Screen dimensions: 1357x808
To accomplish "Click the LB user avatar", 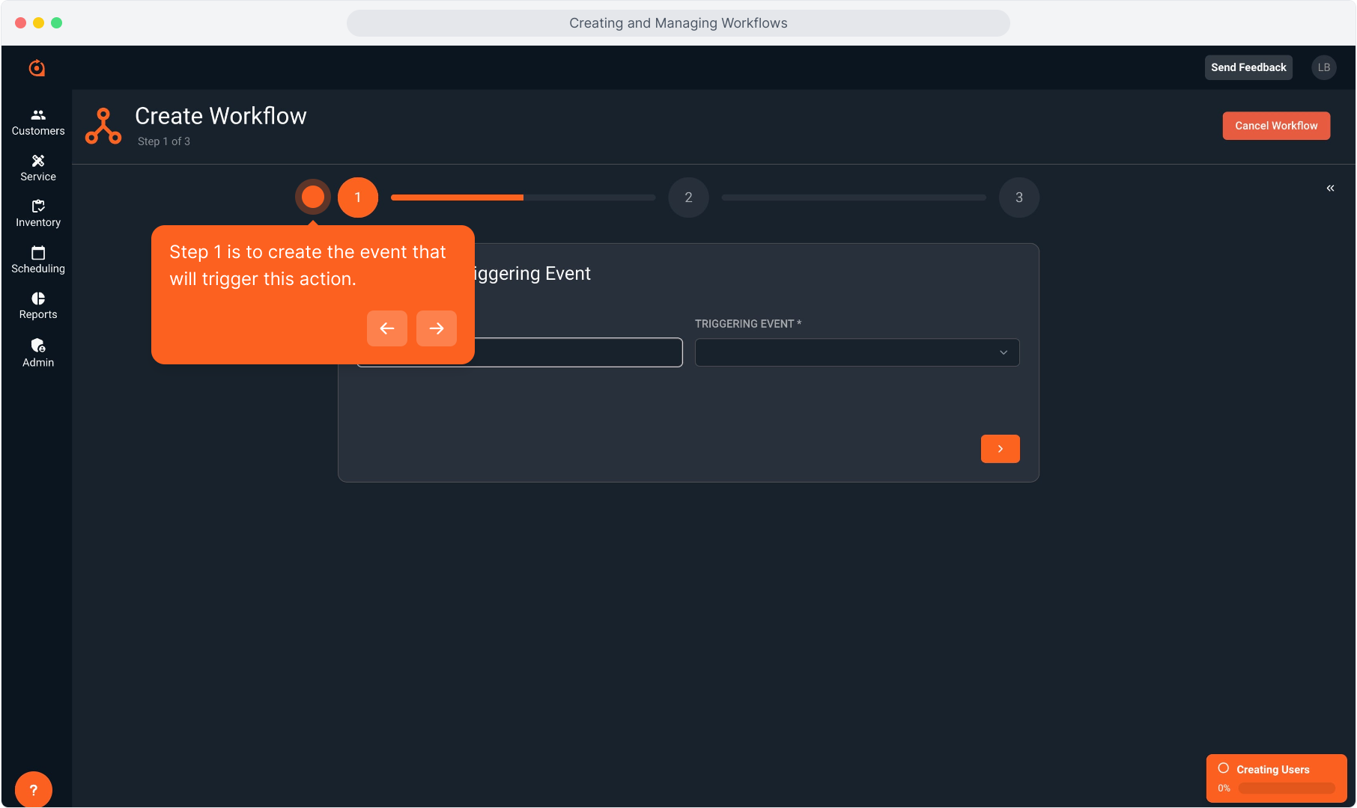I will coord(1323,67).
